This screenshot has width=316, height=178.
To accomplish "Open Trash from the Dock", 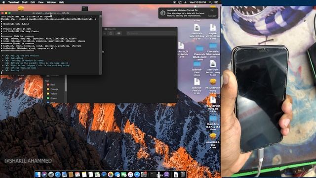I will tap(183, 175).
